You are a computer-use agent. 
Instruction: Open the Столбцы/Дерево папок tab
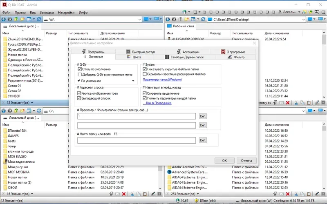(x=184, y=57)
